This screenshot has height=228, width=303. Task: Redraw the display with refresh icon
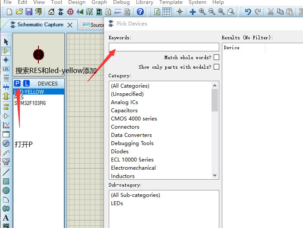(157, 12)
